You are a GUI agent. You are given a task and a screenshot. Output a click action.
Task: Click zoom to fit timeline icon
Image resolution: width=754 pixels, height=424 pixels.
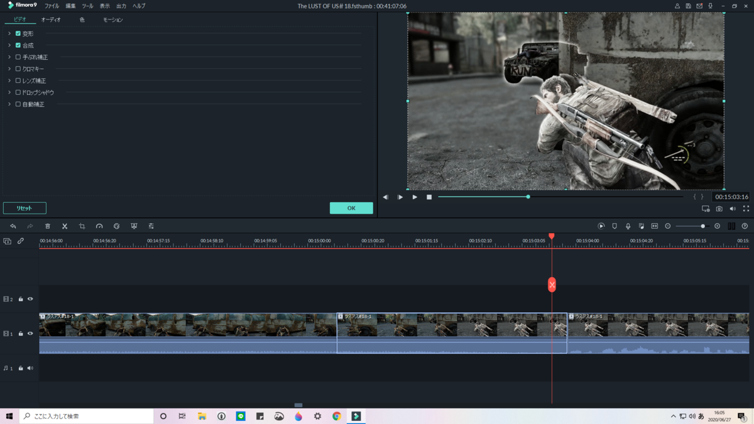(x=654, y=226)
